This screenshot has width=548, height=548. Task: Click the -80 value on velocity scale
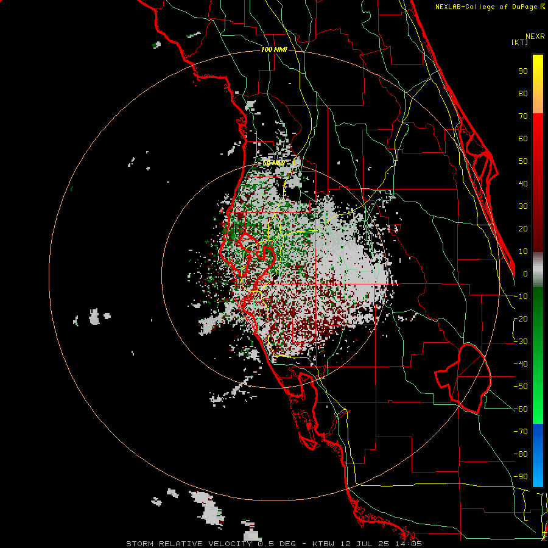click(x=521, y=454)
